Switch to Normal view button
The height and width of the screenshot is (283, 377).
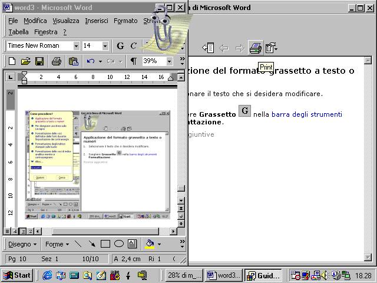coord(7,231)
